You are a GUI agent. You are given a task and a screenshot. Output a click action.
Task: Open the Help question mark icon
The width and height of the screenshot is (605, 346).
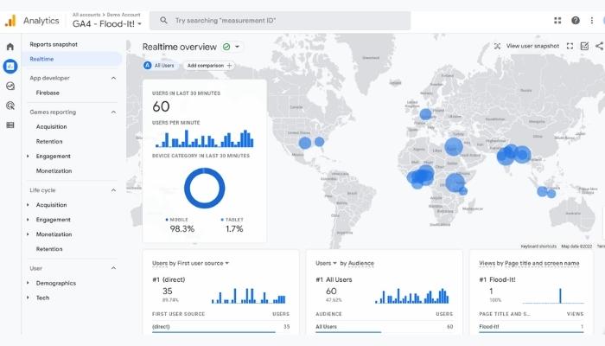click(576, 21)
